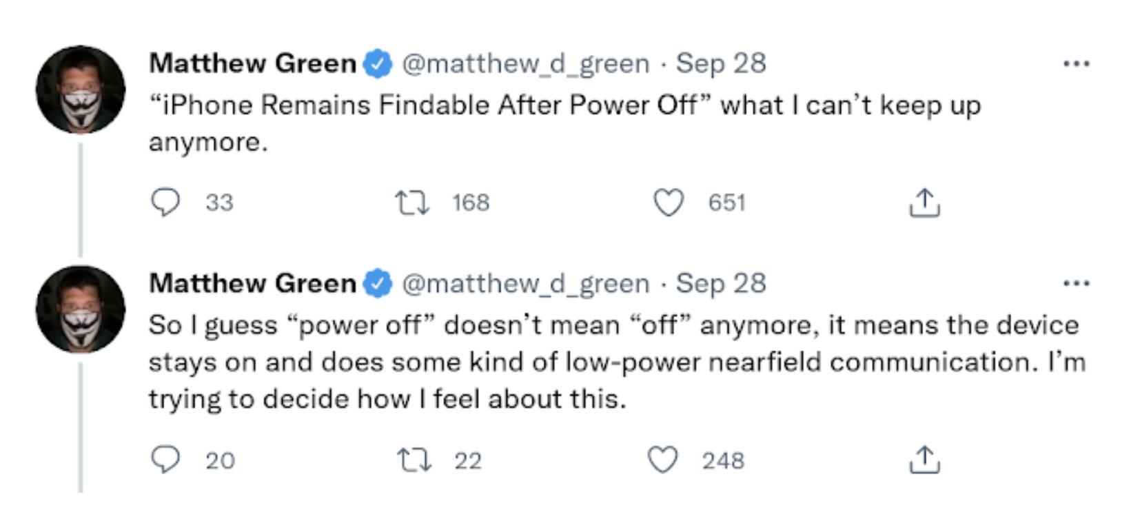Screen dimensions: 1131x523
Task: Click verified badge on second tweet
Action: 378,284
